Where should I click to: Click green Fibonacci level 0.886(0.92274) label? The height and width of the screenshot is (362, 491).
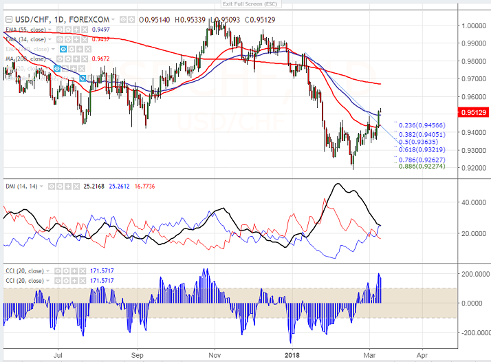tap(422, 166)
